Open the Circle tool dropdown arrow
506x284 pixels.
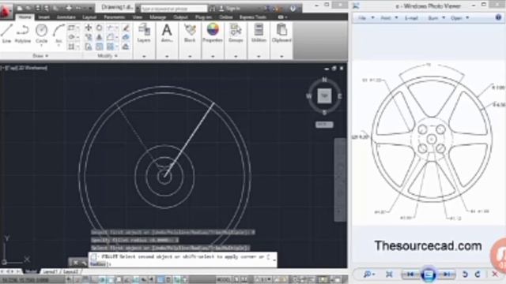tap(41, 46)
